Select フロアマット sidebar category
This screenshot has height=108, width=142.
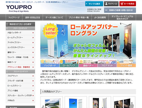(20, 76)
